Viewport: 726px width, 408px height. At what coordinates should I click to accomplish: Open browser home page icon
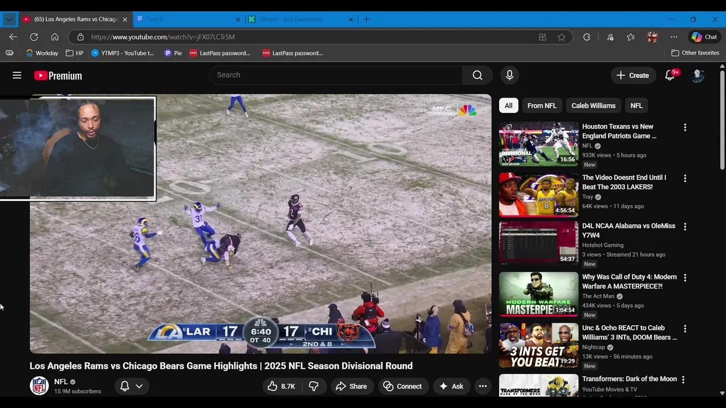pyautogui.click(x=54, y=37)
